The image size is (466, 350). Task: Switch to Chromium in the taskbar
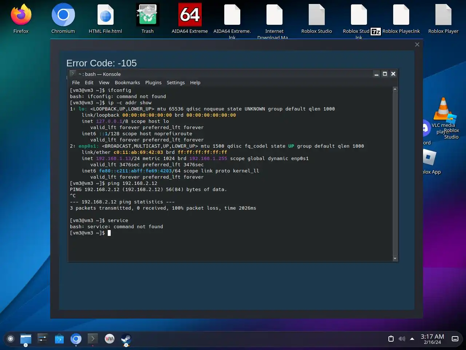76,339
